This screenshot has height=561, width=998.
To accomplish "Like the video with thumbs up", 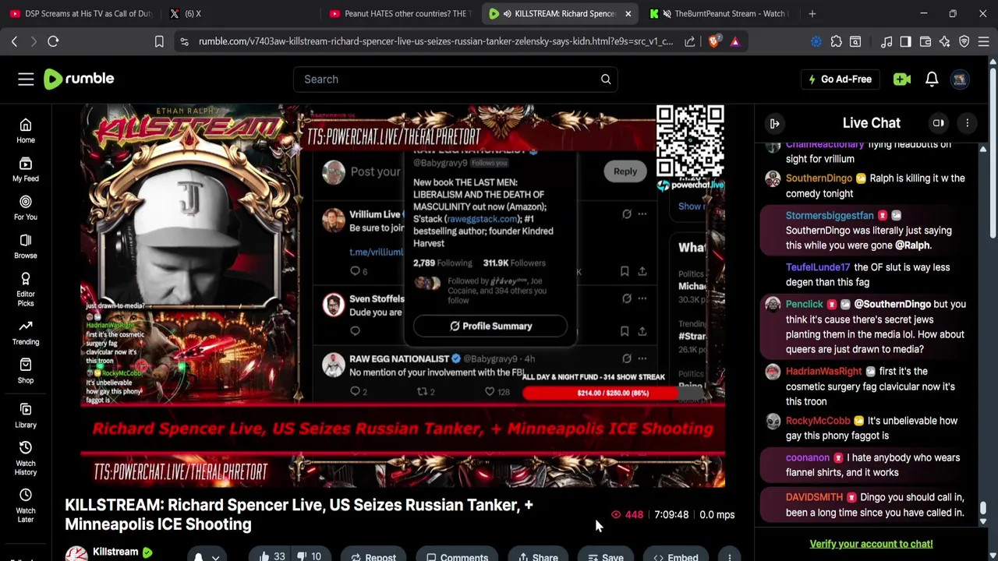I will [271, 556].
